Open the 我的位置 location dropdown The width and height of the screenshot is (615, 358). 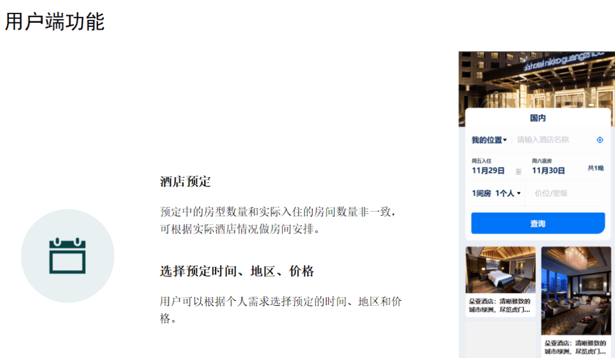[489, 140]
